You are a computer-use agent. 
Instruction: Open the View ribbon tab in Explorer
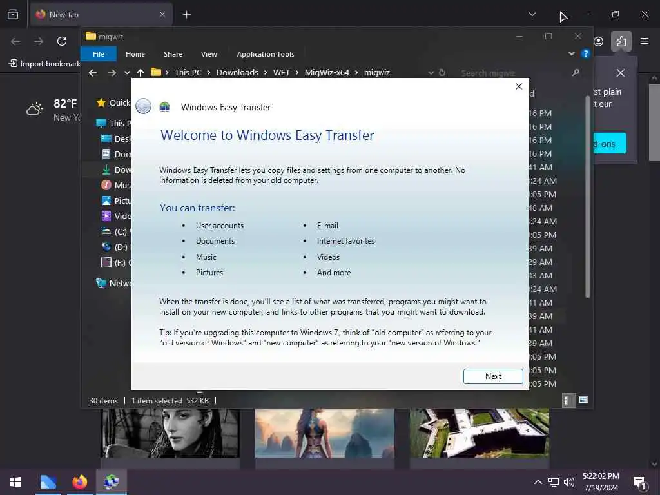coord(209,54)
